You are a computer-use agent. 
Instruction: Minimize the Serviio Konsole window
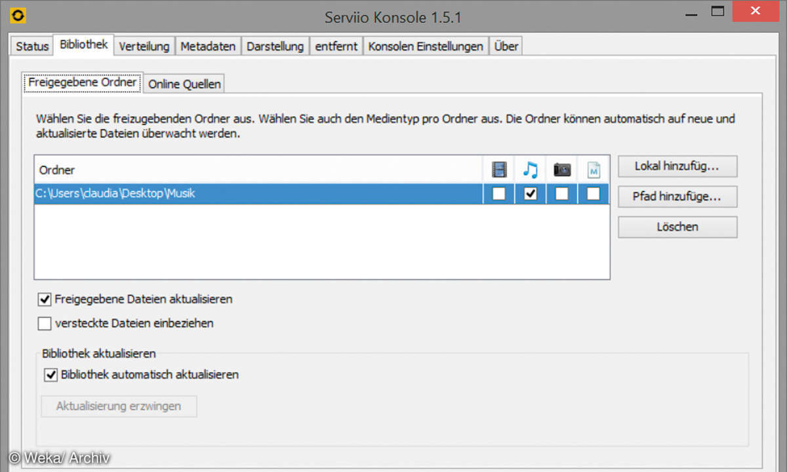tap(690, 13)
